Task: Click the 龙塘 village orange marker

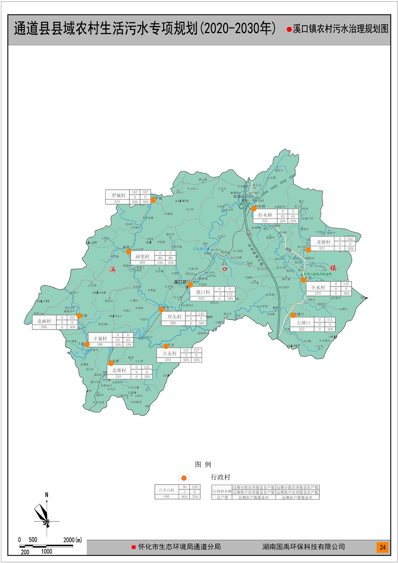Action: 308,250
